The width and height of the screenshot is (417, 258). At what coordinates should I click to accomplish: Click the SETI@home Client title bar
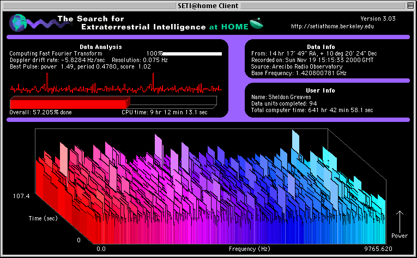[208, 6]
